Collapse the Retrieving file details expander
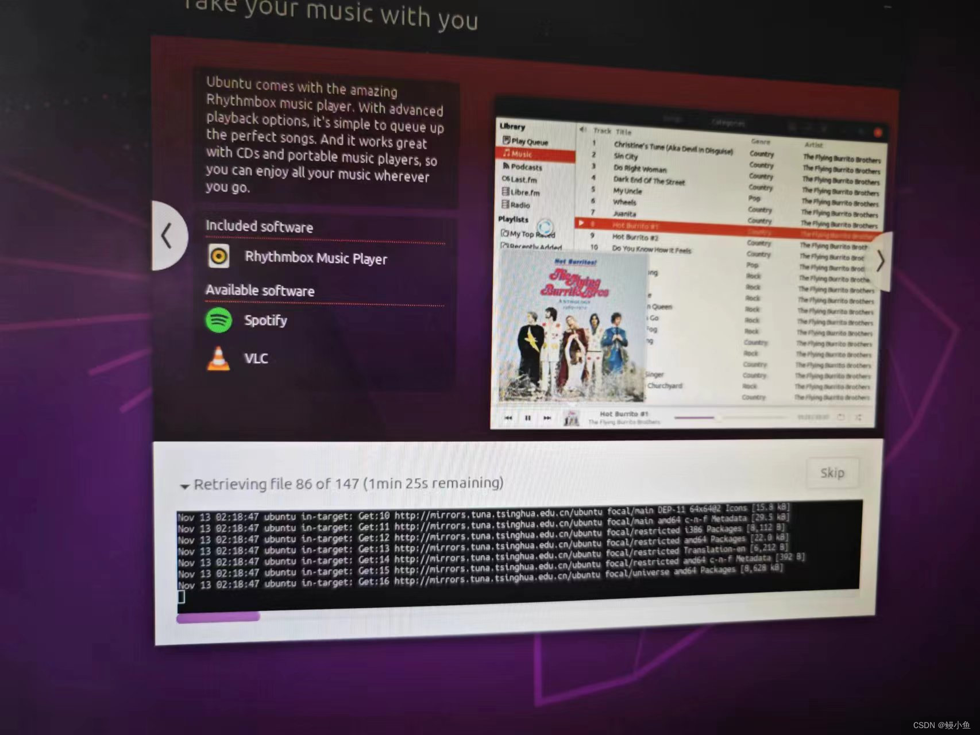This screenshot has height=735, width=980. tap(184, 486)
